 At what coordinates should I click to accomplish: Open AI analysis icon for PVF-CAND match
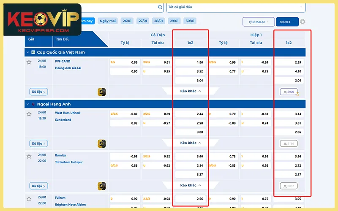[102, 92]
